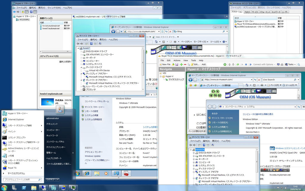Switch to ユーザー tab in Task Manager
Image resolution: width=305 pixels, height=191 pixels.
click(285, 12)
